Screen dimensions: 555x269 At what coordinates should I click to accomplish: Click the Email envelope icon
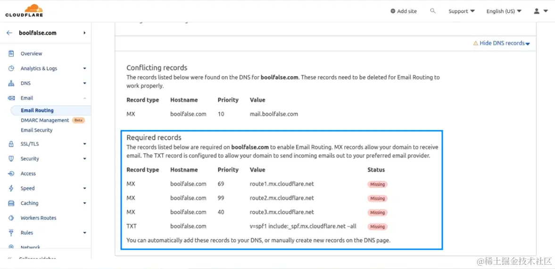tap(11, 98)
